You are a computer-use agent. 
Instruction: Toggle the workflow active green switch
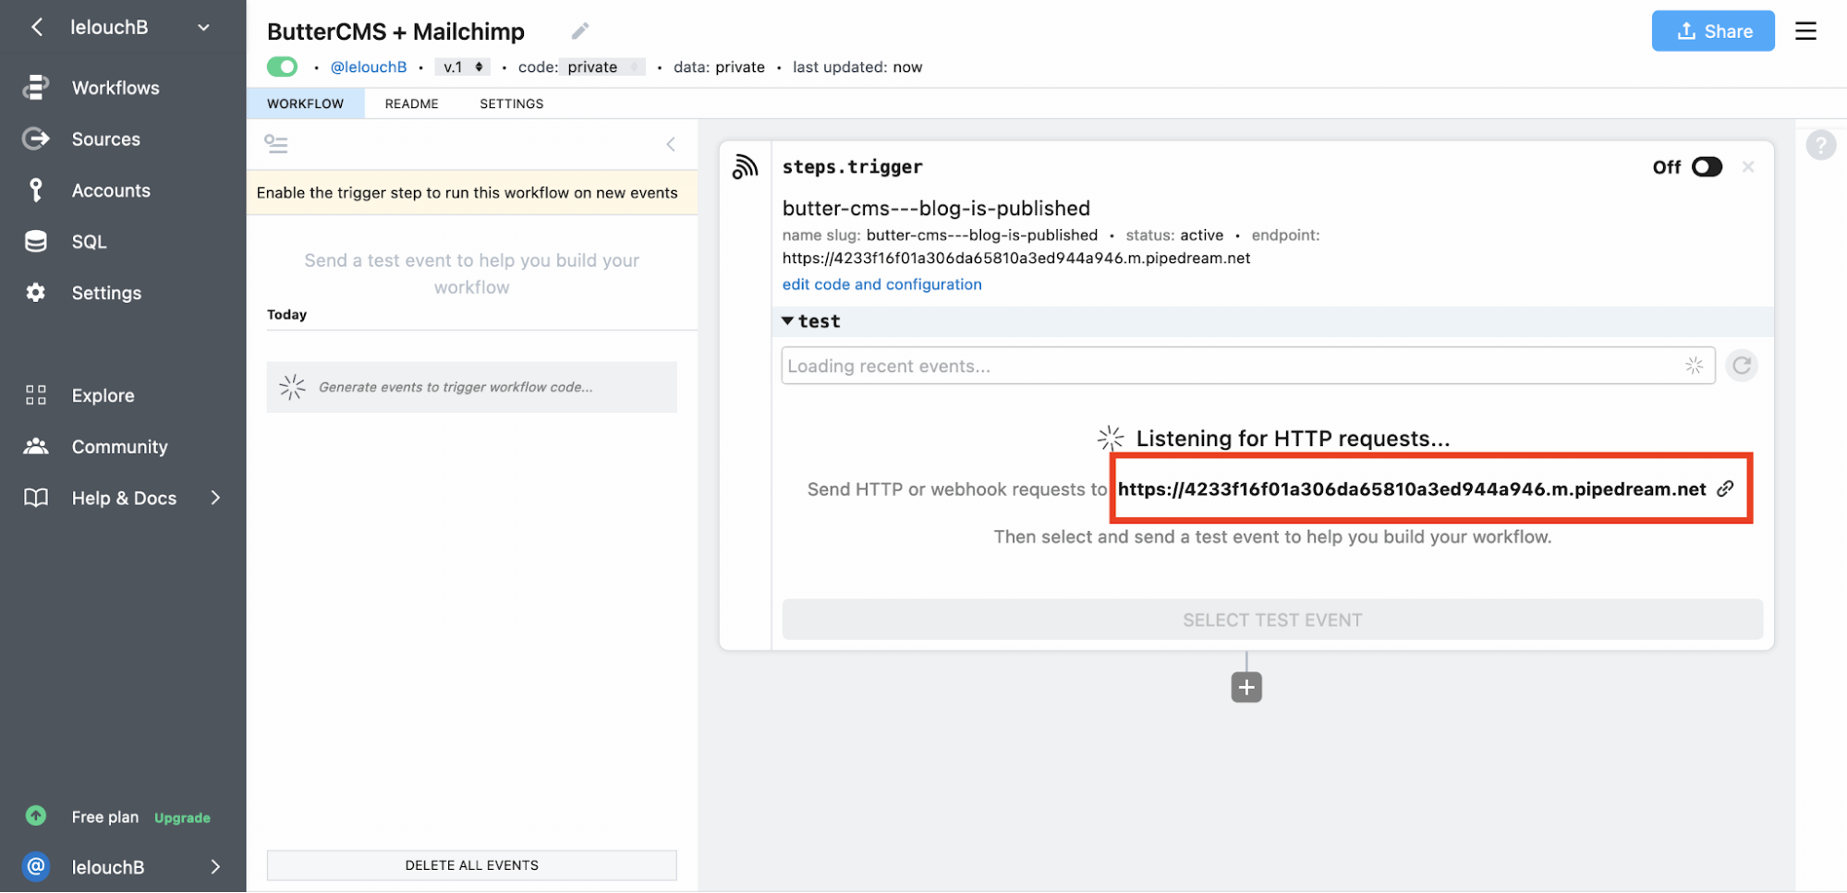tap(282, 66)
